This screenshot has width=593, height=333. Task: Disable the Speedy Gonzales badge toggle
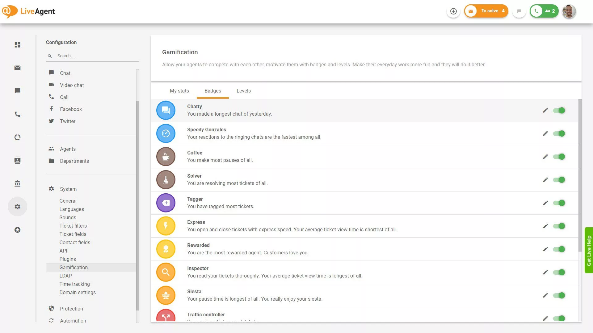(559, 134)
